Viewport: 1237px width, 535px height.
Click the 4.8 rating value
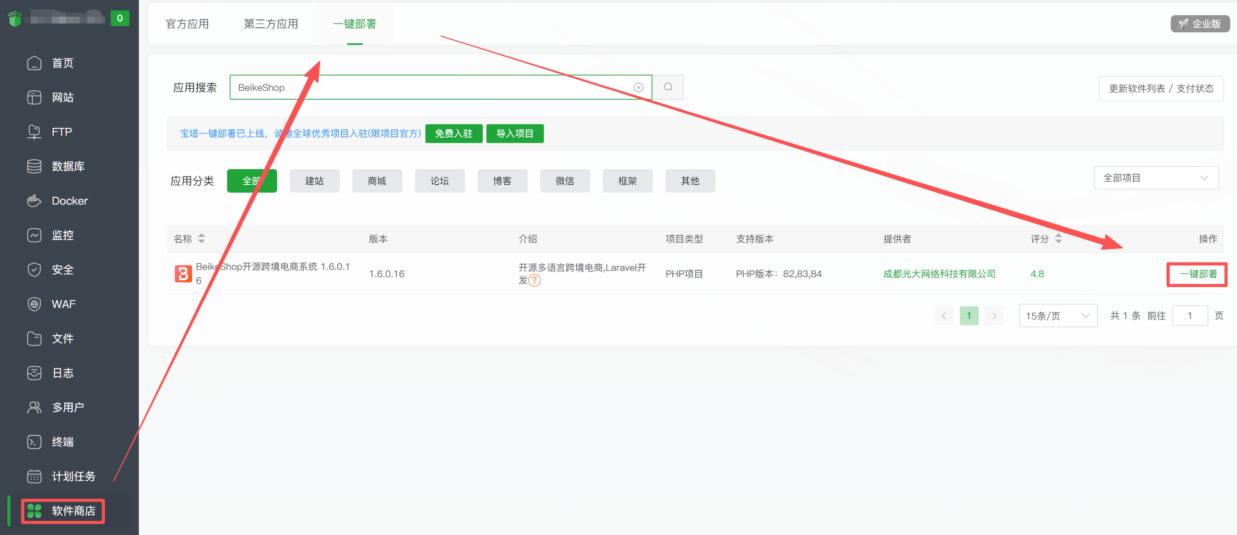tap(1037, 274)
